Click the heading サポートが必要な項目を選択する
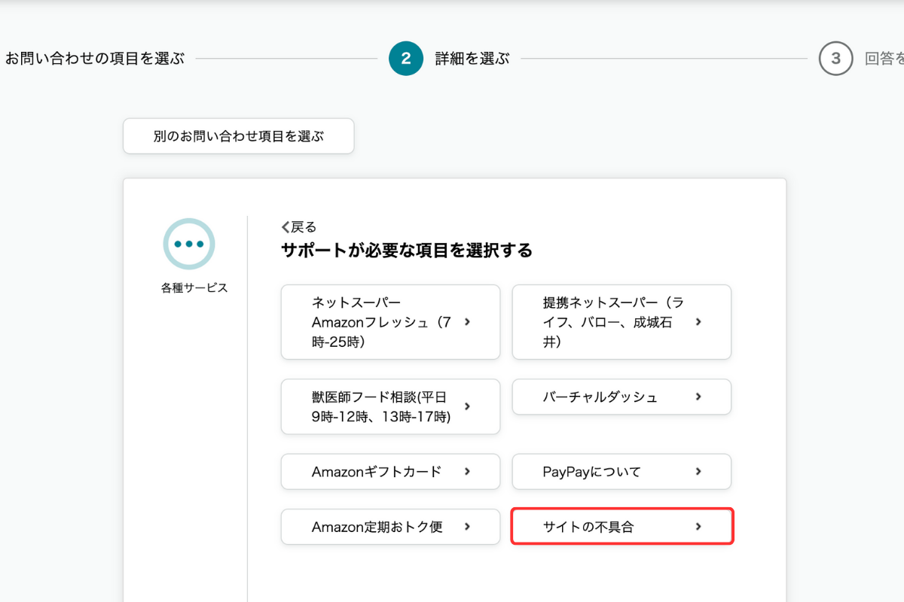The height and width of the screenshot is (602, 904). (407, 250)
